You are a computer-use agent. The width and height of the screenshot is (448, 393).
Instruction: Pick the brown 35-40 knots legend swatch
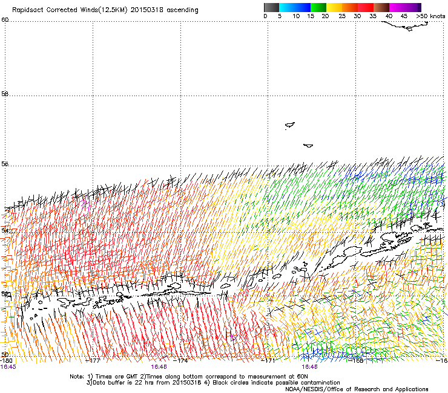[x=381, y=7]
